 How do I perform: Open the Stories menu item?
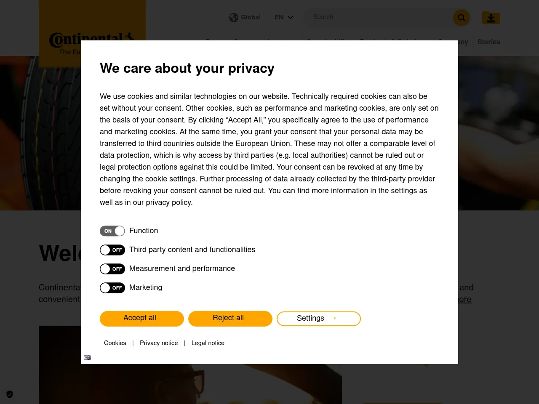(488, 42)
